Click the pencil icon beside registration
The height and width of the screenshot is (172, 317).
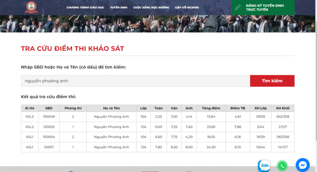click(238, 8)
